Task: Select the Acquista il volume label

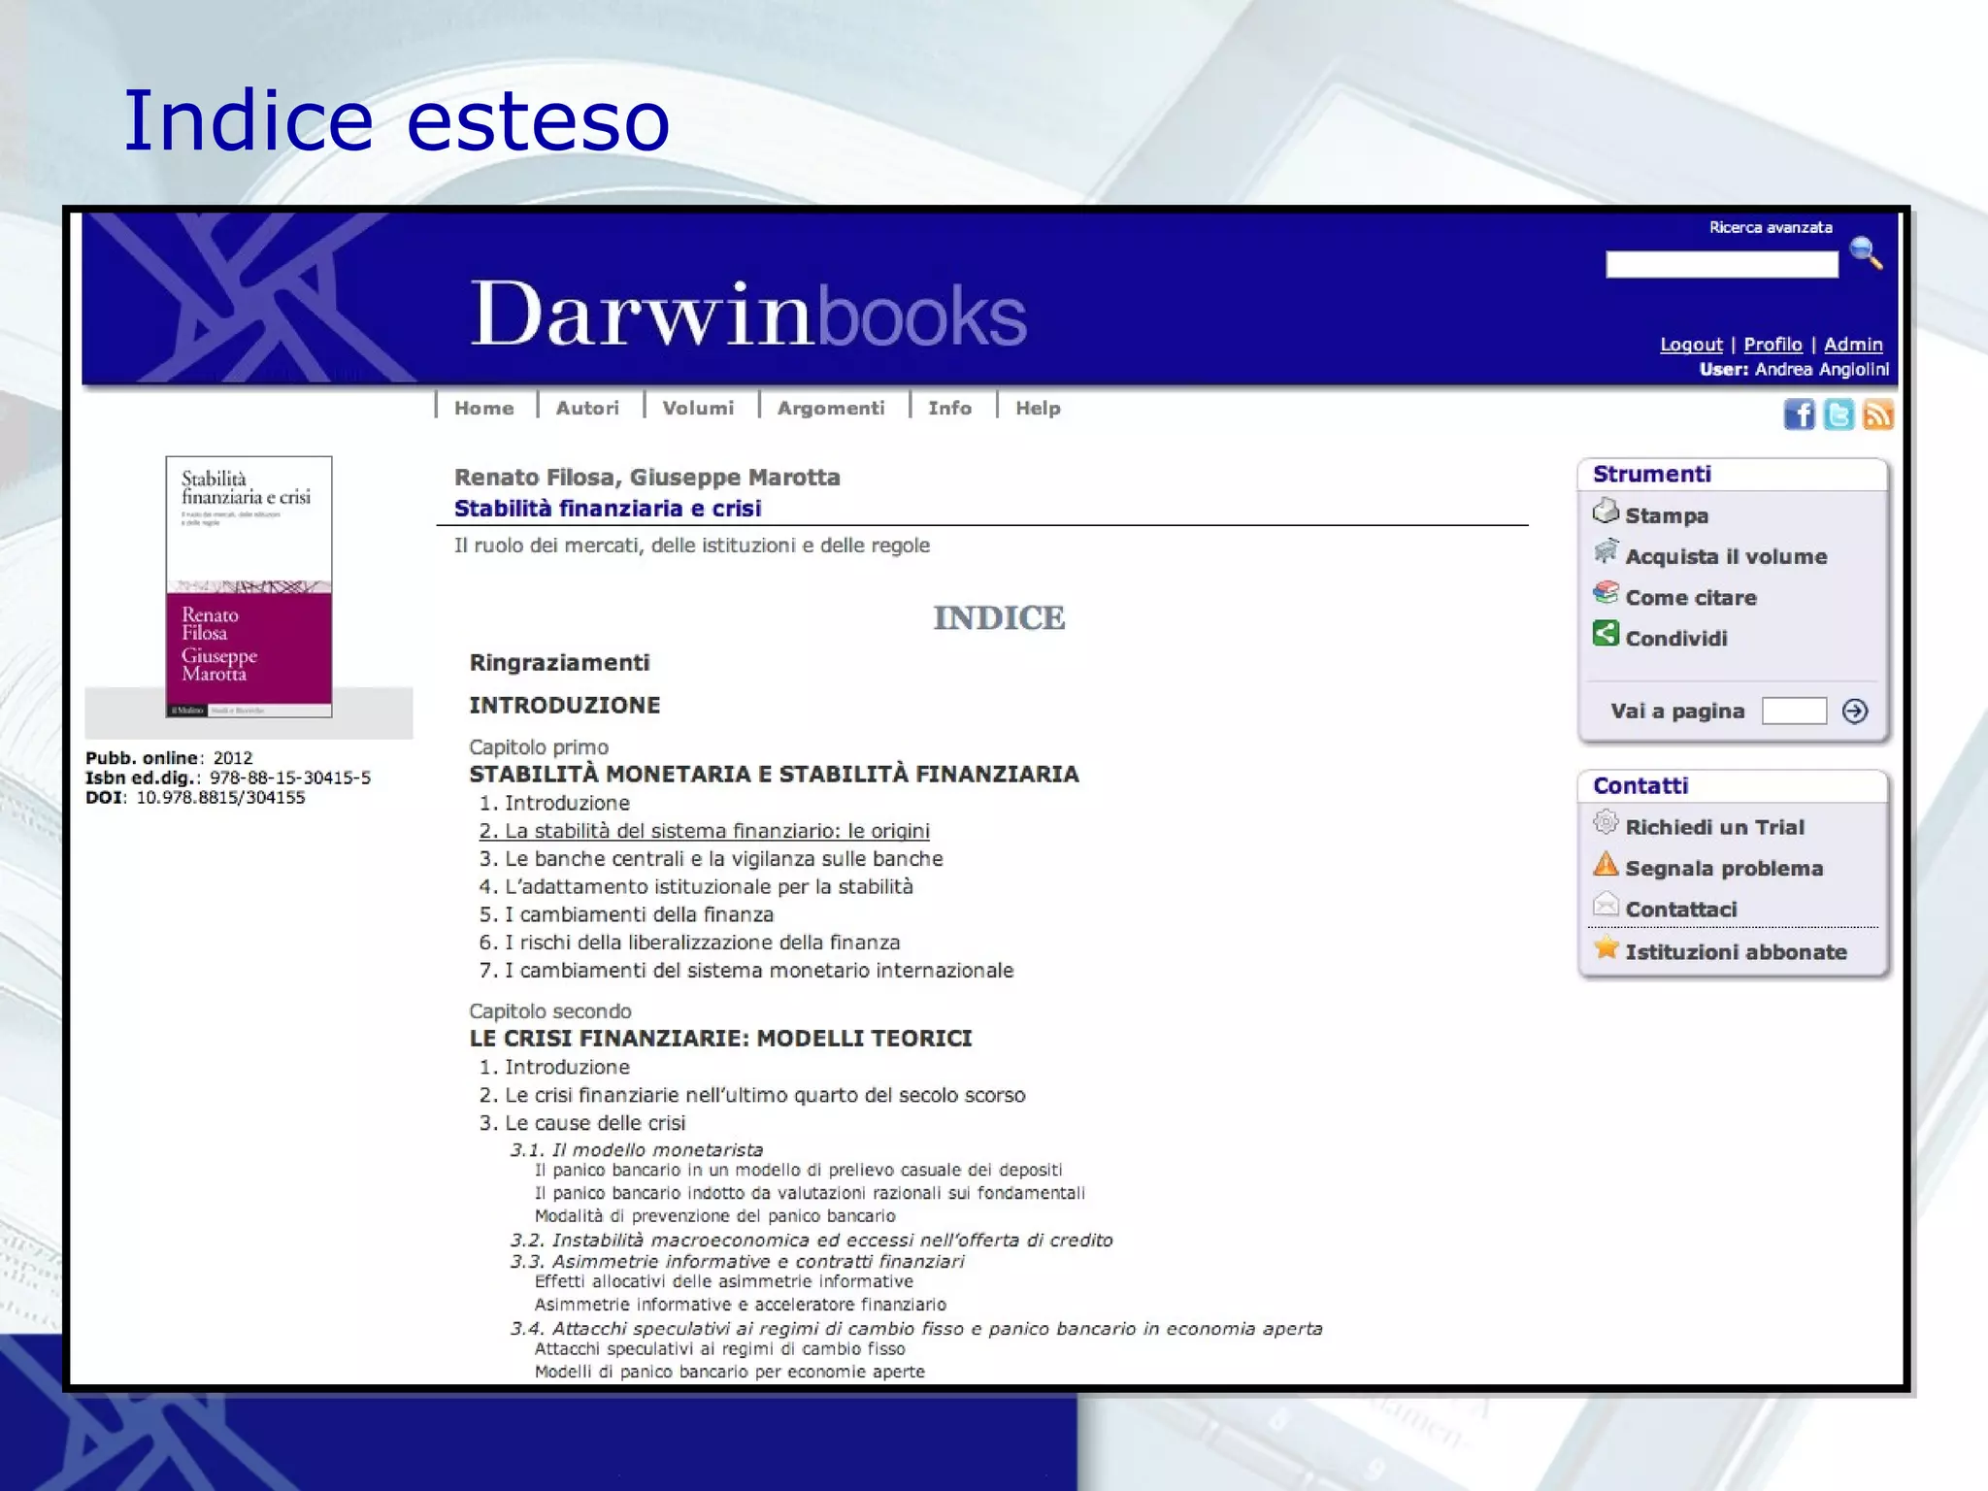Action: point(1726,556)
